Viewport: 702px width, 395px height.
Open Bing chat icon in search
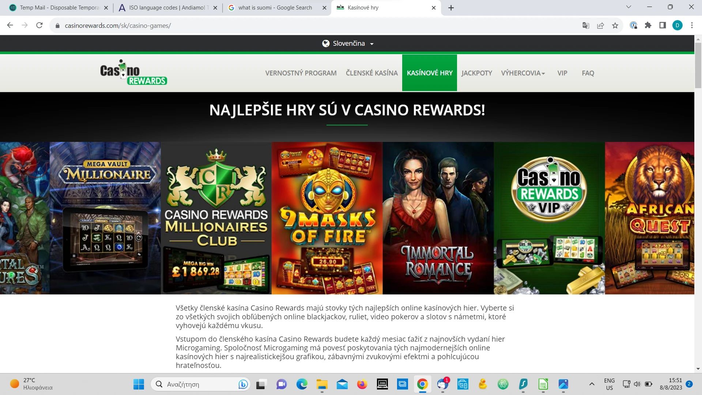pos(243,384)
